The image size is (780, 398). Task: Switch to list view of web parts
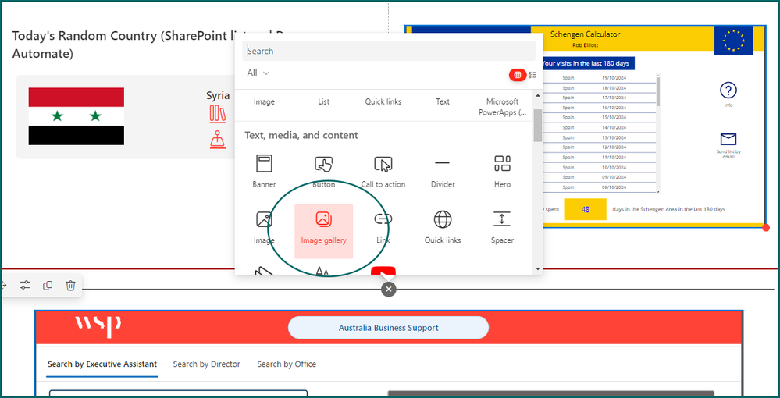[x=532, y=75]
